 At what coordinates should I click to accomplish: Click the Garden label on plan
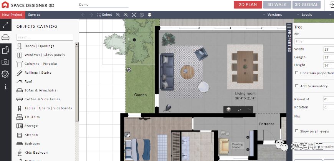tap(141, 95)
